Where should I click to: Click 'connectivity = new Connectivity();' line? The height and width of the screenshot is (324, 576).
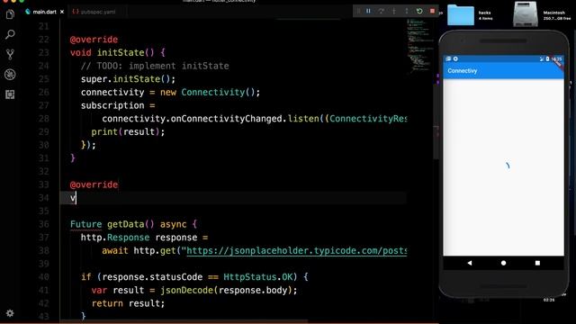[x=170, y=93]
